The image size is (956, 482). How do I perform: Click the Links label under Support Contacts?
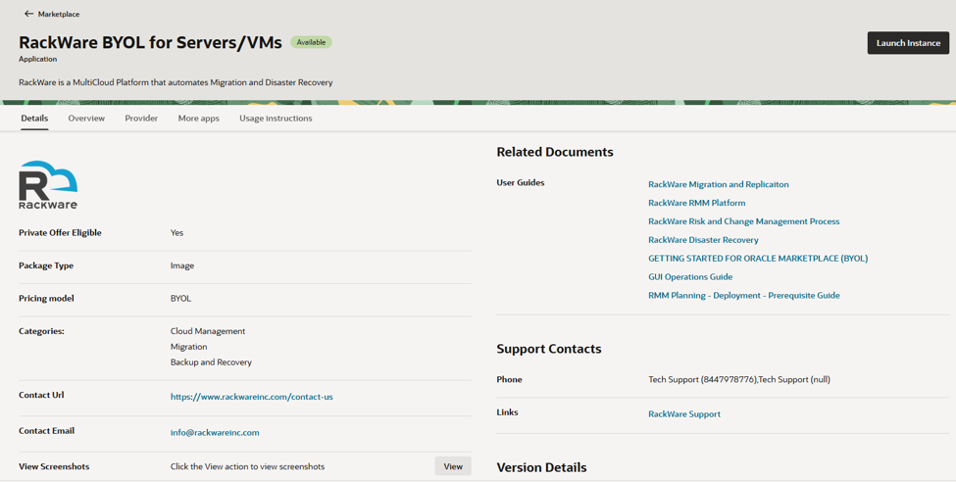[x=507, y=412]
